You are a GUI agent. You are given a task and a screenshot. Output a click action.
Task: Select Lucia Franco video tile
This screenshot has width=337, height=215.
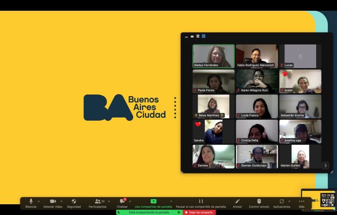pyautogui.click(x=257, y=106)
